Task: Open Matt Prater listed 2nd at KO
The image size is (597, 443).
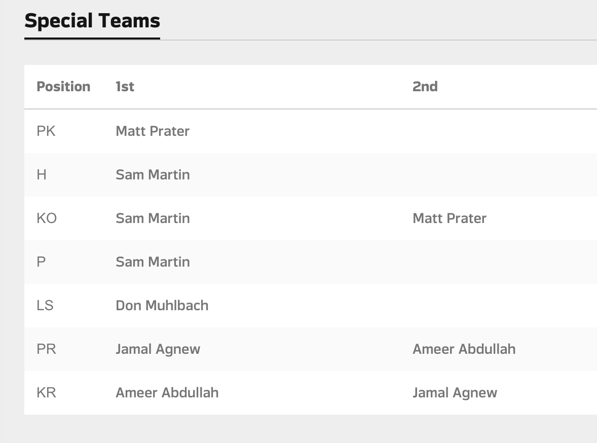Action: pos(450,218)
